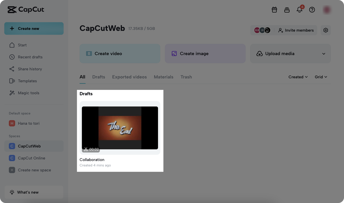Open the blurred profile avatar
This screenshot has height=203, width=344.
327,10
